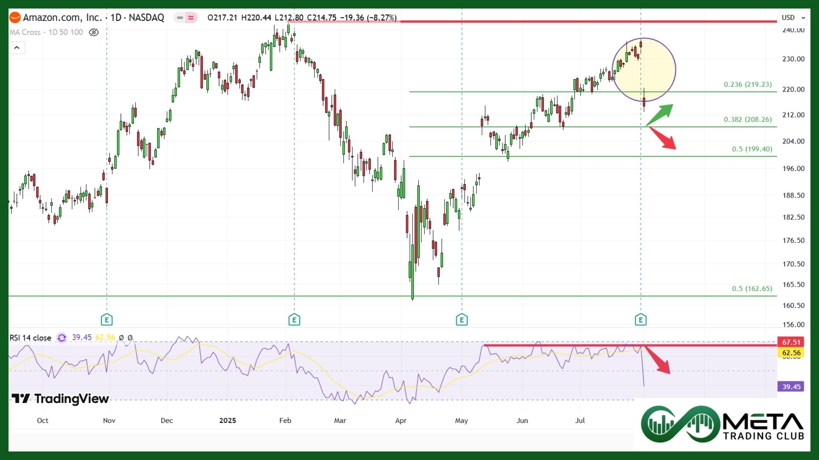Collapse the indicator legend with the chevron
Viewport: 819px width, 460px height.
[x=17, y=48]
